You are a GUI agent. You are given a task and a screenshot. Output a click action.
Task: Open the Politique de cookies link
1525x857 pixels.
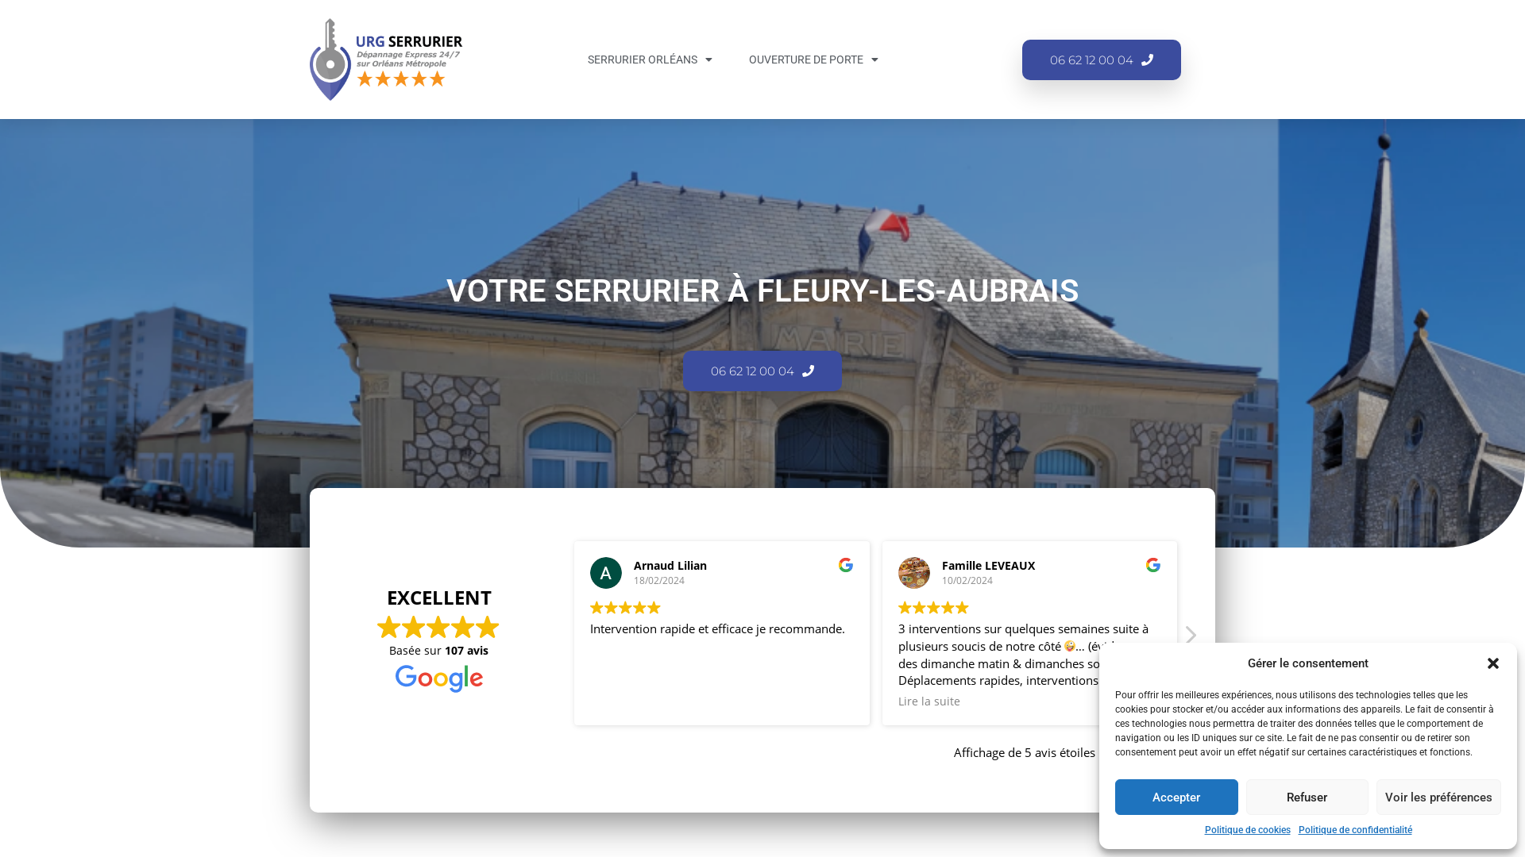pos(1247,830)
